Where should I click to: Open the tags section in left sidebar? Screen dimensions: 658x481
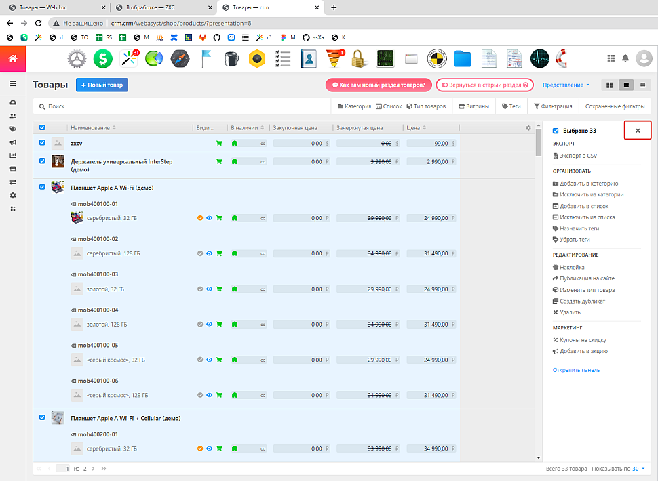point(13,129)
